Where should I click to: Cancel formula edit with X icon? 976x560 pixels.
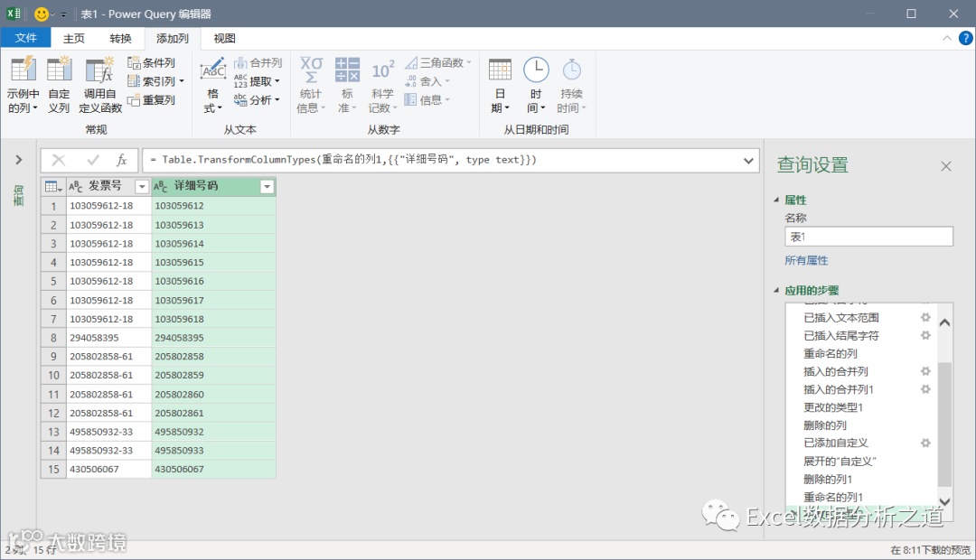click(59, 160)
